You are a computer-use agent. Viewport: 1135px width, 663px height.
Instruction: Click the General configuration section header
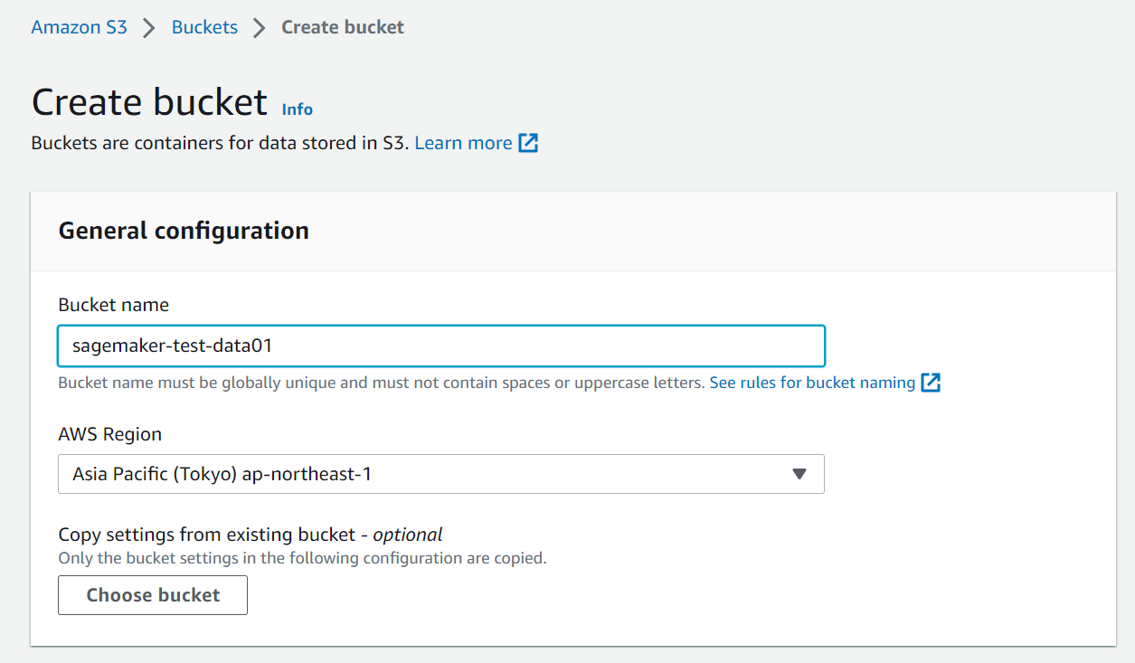click(184, 231)
